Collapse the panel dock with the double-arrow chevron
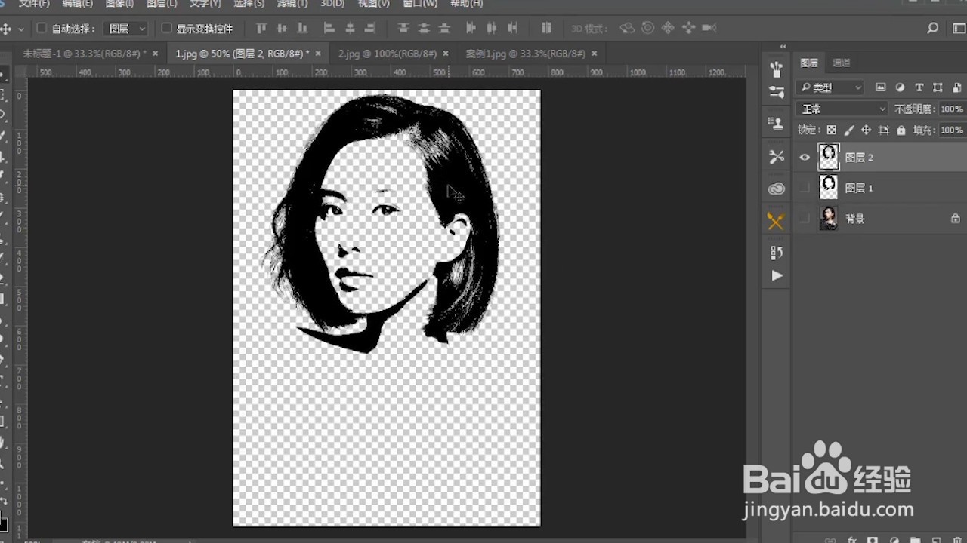967x543 pixels. coord(782,46)
